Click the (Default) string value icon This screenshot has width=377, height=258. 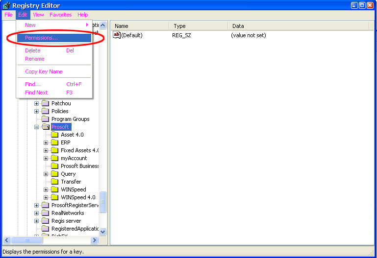117,35
